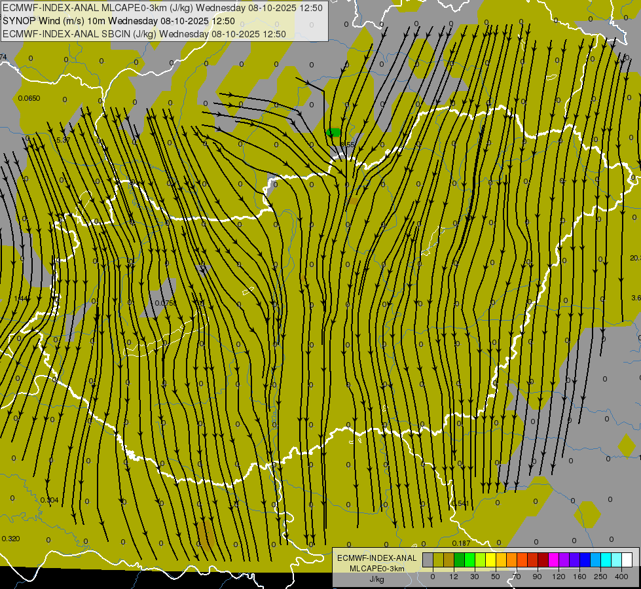Image resolution: width=641 pixels, height=589 pixels.
Task: Click the SYNOP Wind 10m title line
Action: 119,21
